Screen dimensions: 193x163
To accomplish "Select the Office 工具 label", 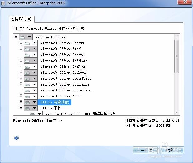I will [51, 108].
